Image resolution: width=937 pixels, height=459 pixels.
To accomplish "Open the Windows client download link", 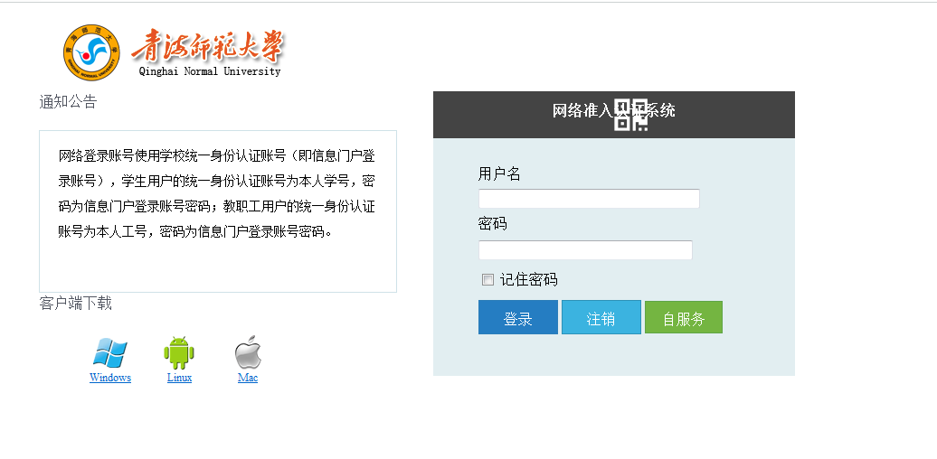I will [110, 378].
